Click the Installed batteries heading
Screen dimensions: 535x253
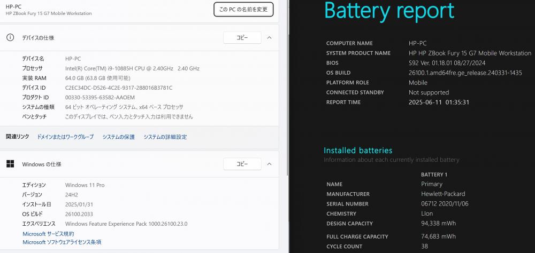pos(358,150)
